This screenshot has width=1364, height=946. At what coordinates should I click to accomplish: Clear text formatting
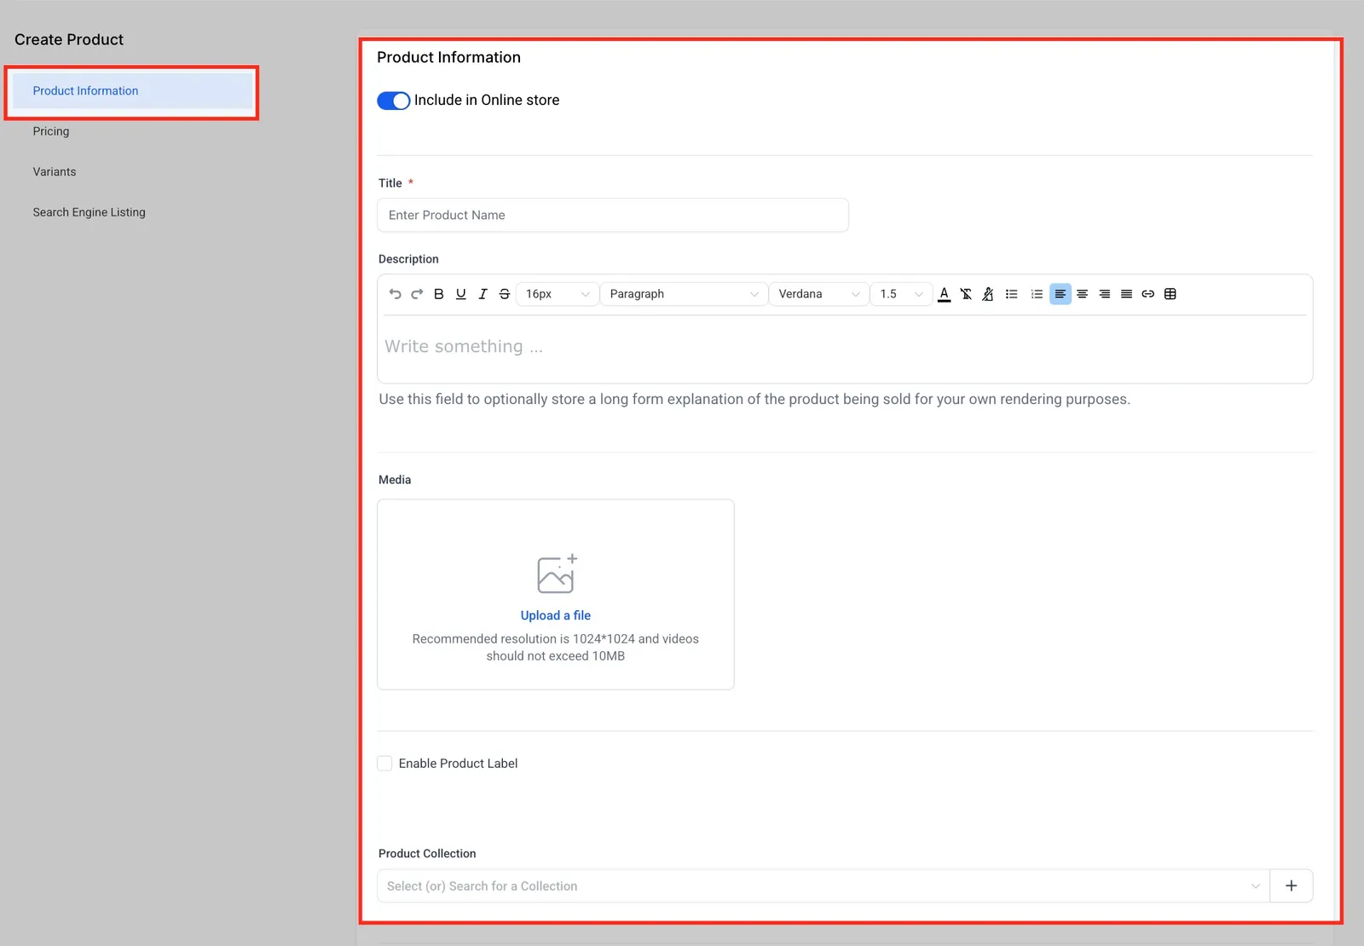tap(966, 294)
